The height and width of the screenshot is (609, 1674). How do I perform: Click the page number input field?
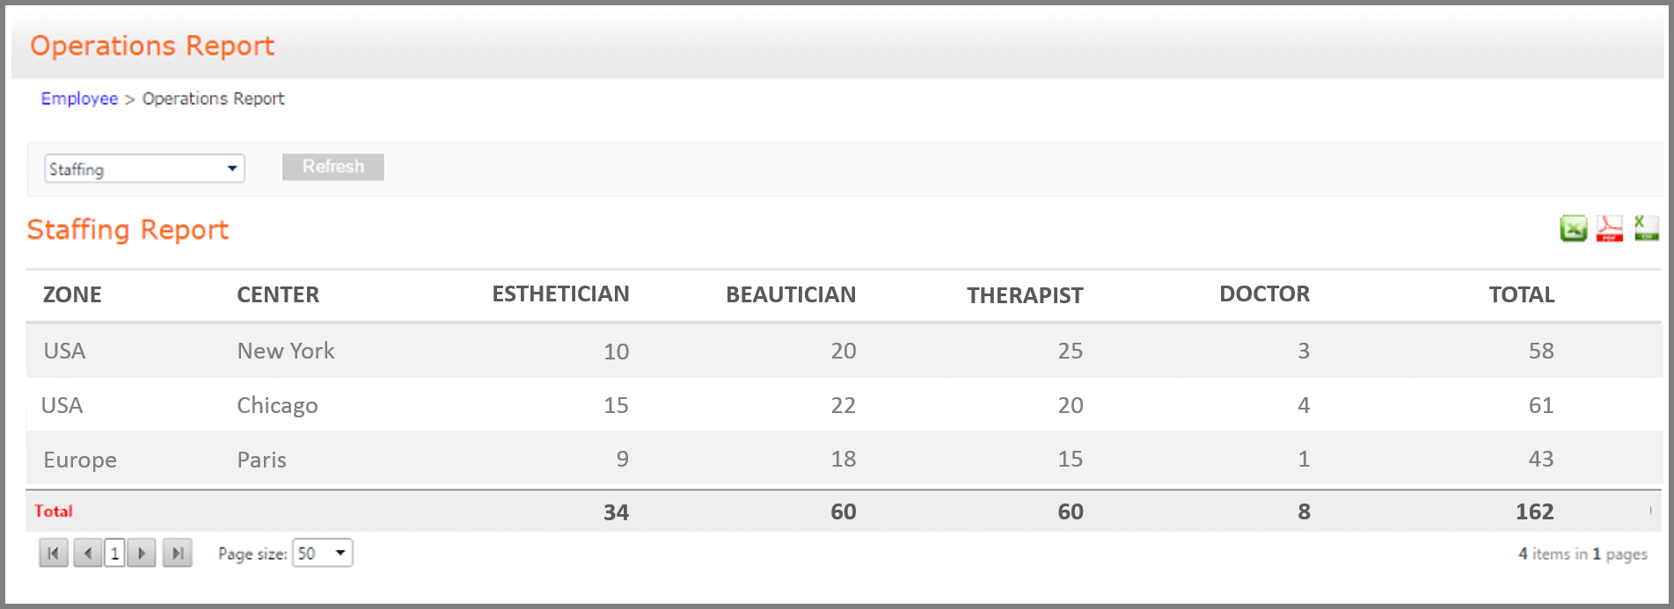114,553
